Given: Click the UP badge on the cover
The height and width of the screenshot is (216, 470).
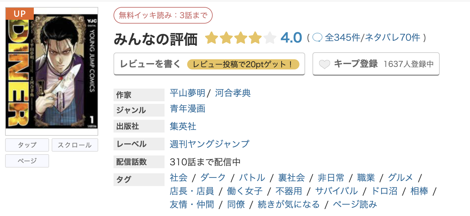Looking at the screenshot, I should click(x=19, y=14).
